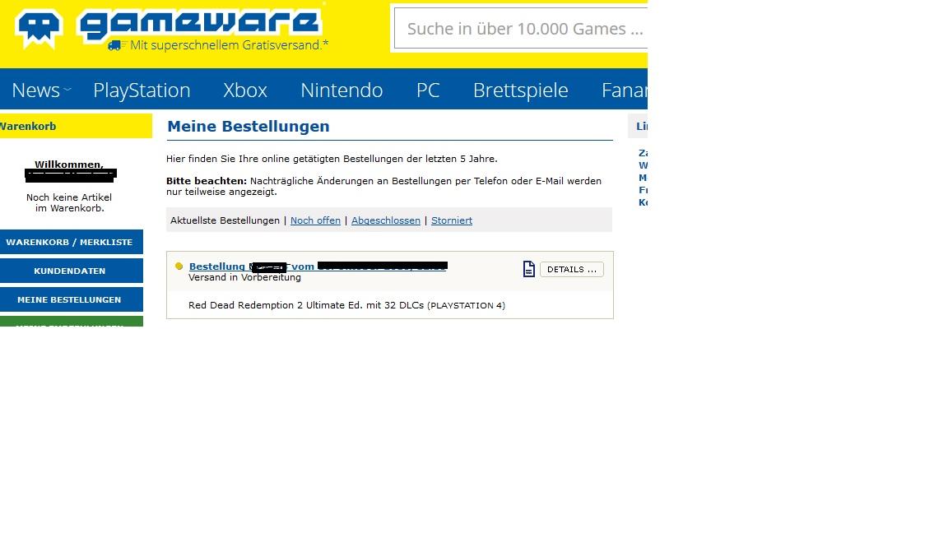Viewport: 948px width, 533px height.
Task: Click the Noch keine Artikel cart message
Action: (69, 202)
